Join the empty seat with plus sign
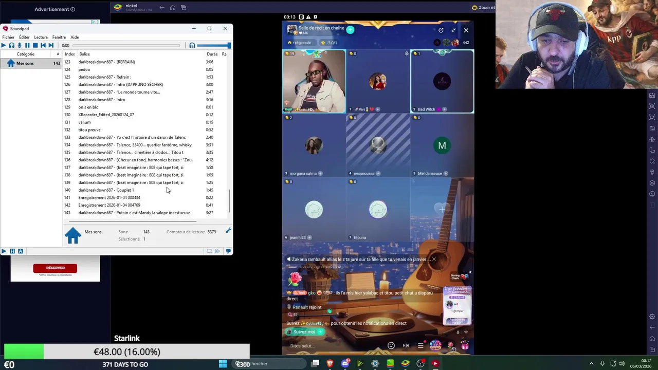The width and height of the screenshot is (658, 370). pos(442,209)
